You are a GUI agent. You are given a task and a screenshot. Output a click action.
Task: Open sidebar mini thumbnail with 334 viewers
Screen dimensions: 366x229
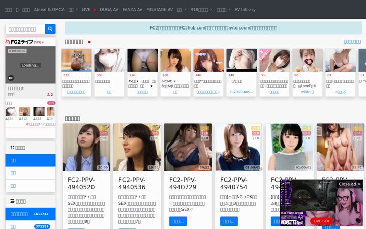[11, 111]
